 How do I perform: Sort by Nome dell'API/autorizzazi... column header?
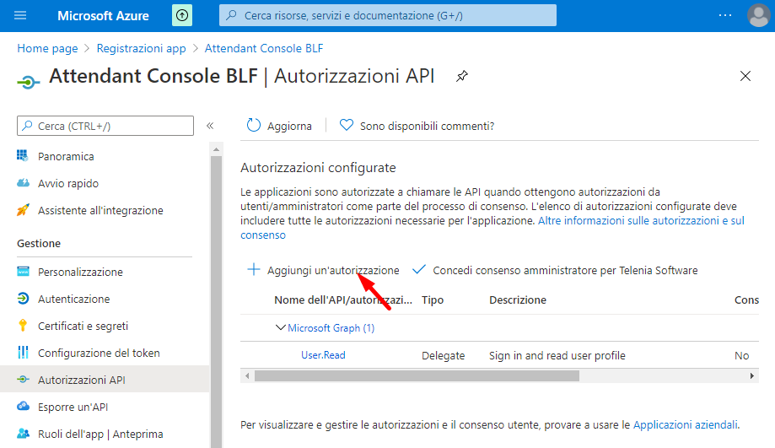pos(343,300)
